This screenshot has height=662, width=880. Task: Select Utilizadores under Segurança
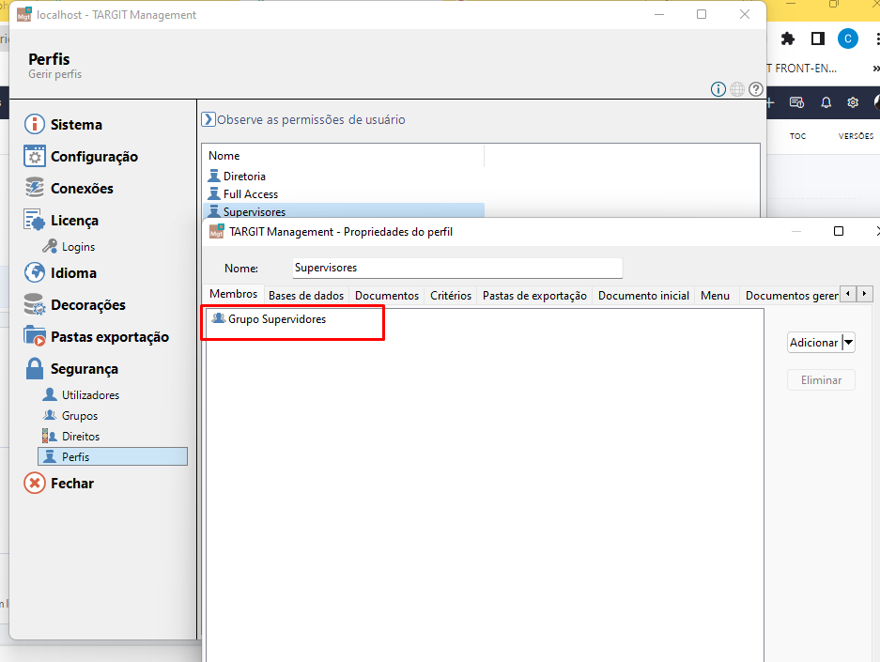[x=81, y=395]
